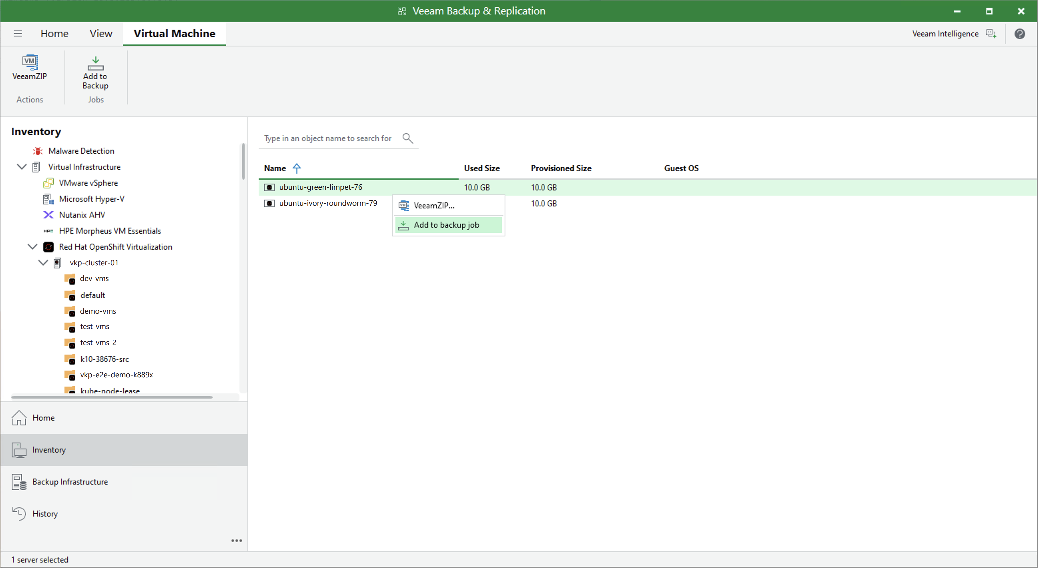1038x568 pixels.
Task: Click the Red Hat OpenShift Virtualization icon
Action: (x=48, y=247)
